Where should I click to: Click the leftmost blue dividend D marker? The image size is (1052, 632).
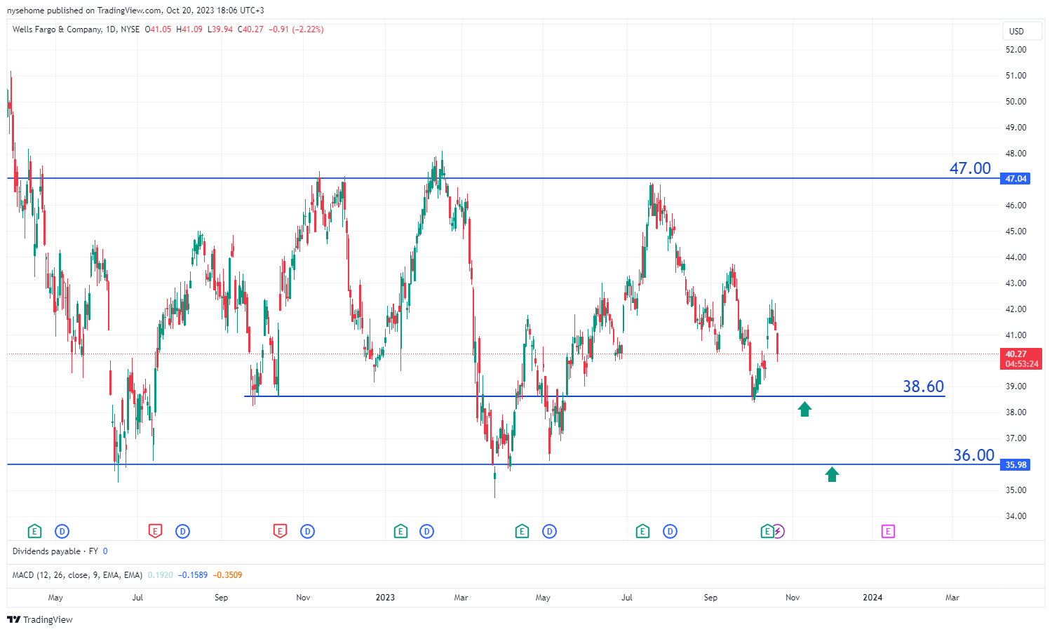pos(62,532)
